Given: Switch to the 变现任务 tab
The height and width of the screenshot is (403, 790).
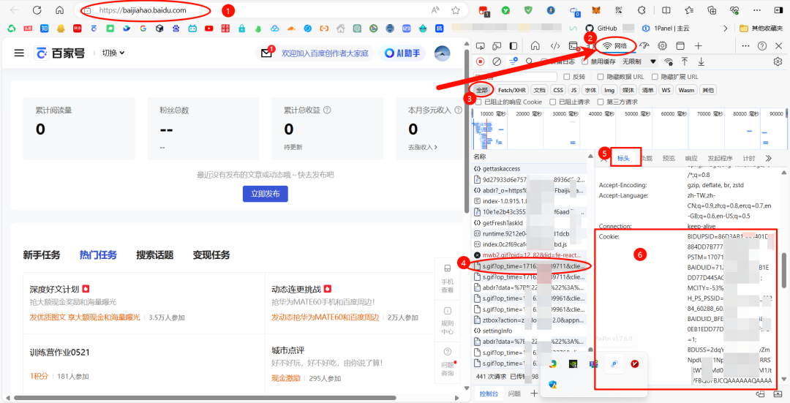Looking at the screenshot, I should (211, 255).
